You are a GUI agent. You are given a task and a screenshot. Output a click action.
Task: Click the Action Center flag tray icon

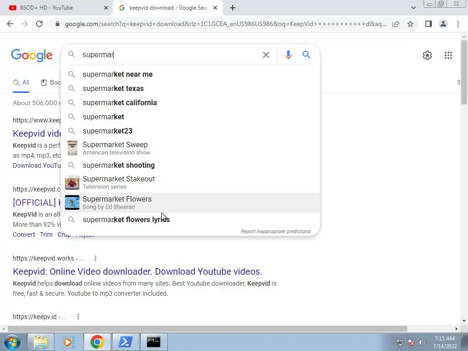coord(411,342)
